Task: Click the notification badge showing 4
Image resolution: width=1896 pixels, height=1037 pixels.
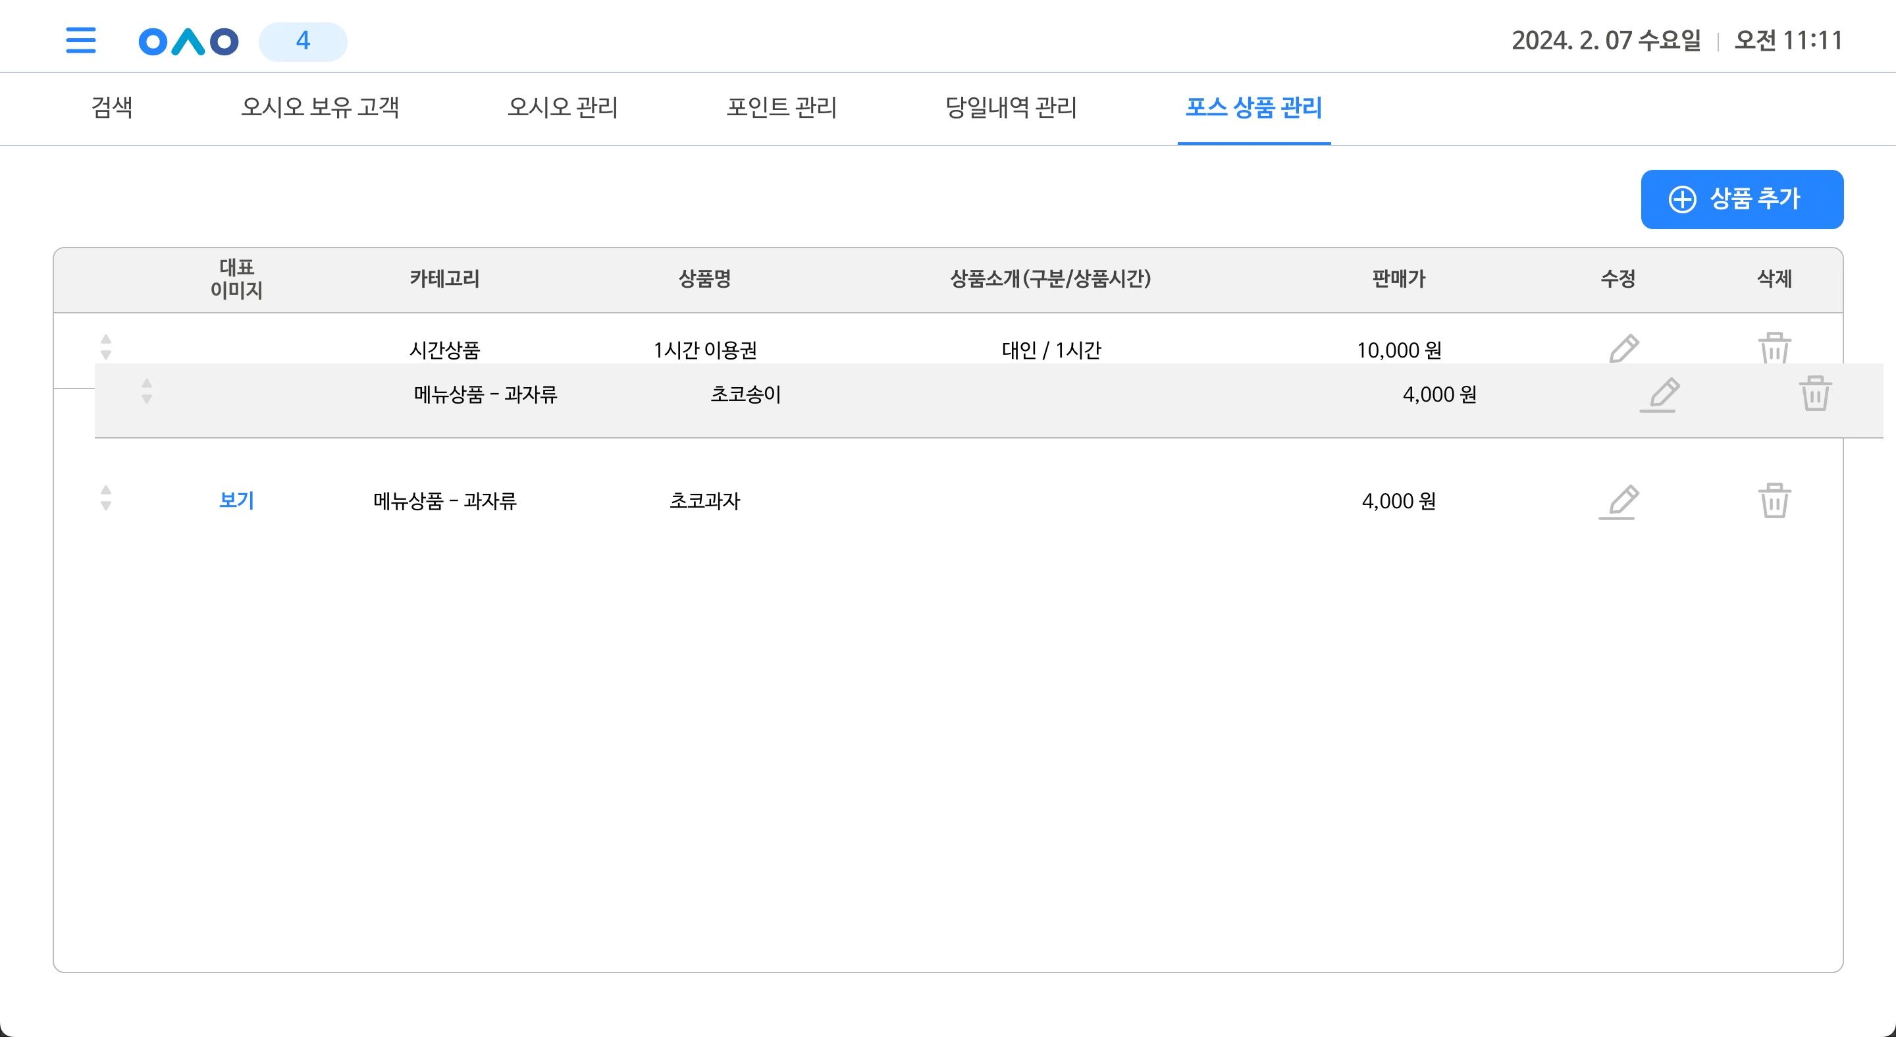Action: coord(303,41)
